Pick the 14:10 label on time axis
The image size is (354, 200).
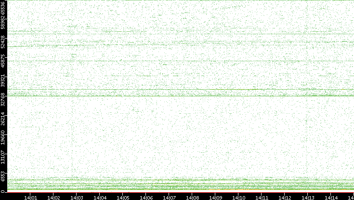[x=238, y=198]
